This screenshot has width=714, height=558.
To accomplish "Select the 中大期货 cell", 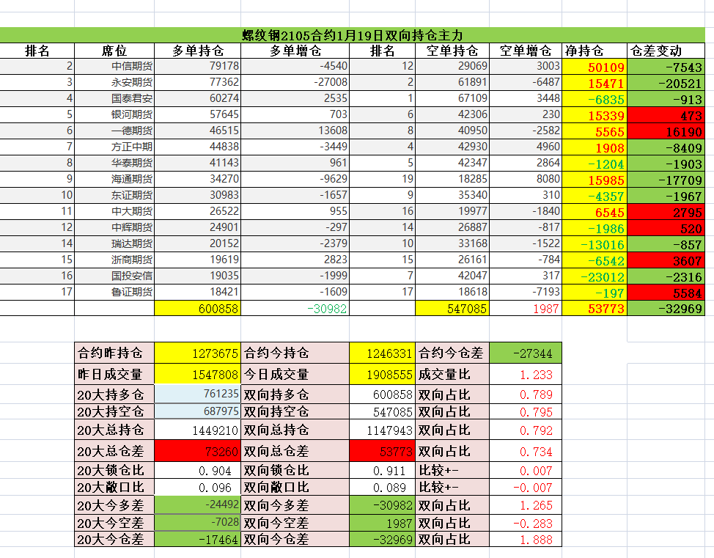I will point(114,211).
